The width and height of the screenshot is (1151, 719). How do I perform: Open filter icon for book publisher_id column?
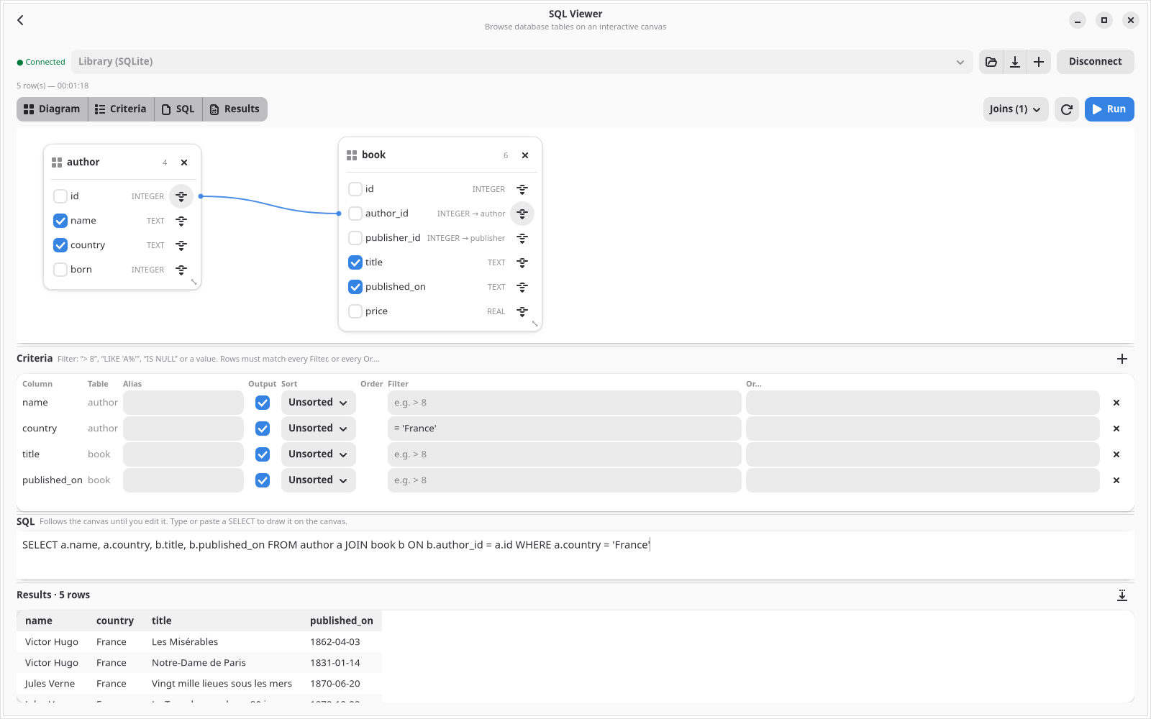522,238
